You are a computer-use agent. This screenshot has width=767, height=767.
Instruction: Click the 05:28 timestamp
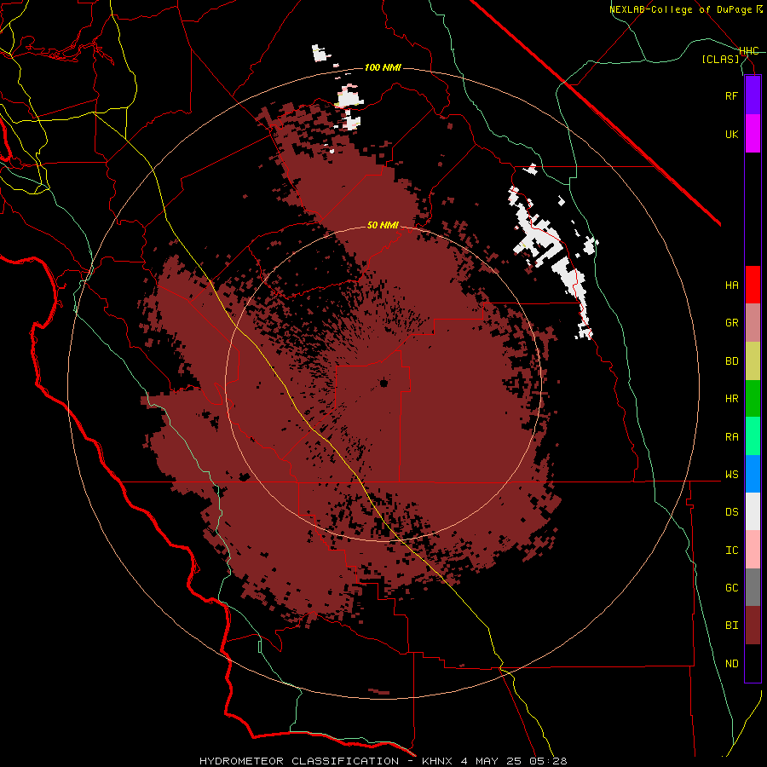click(548, 761)
